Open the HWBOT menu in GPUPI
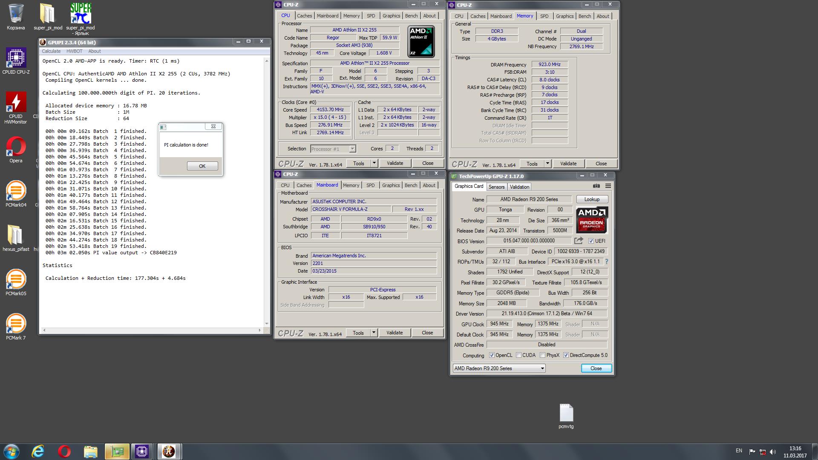Image resolution: width=818 pixels, height=460 pixels. [74, 51]
